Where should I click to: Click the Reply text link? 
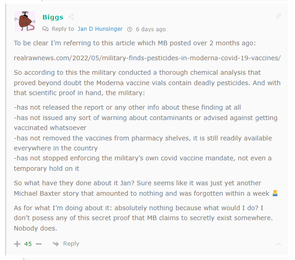click(71, 244)
